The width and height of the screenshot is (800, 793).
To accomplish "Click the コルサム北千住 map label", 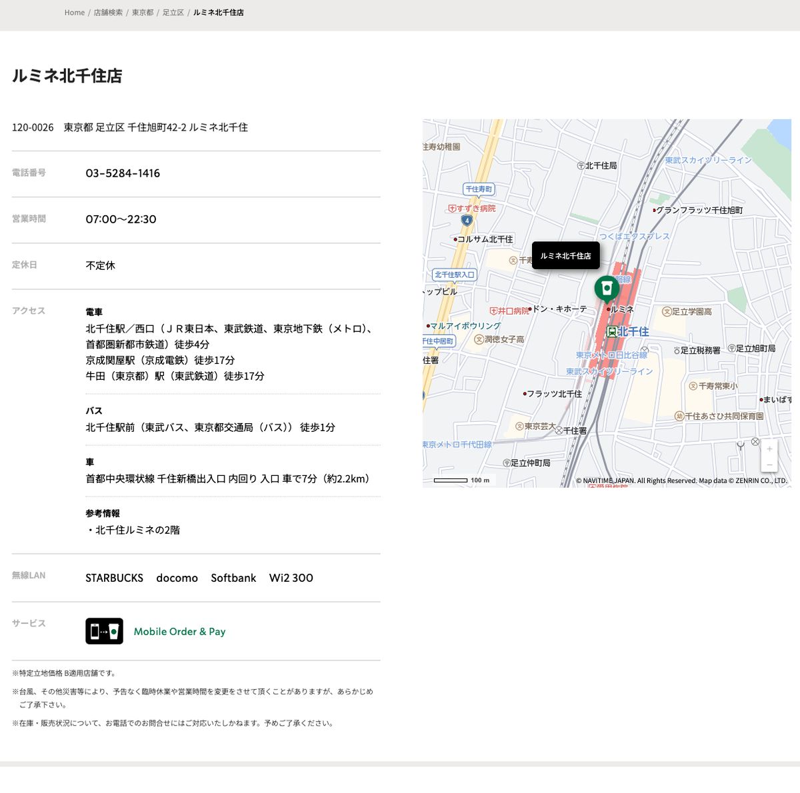I will coord(484,239).
